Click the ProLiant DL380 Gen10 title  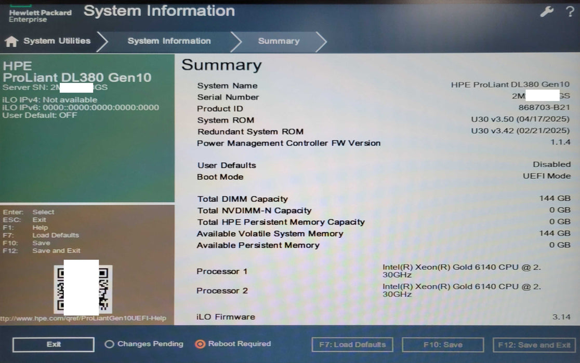coord(77,77)
